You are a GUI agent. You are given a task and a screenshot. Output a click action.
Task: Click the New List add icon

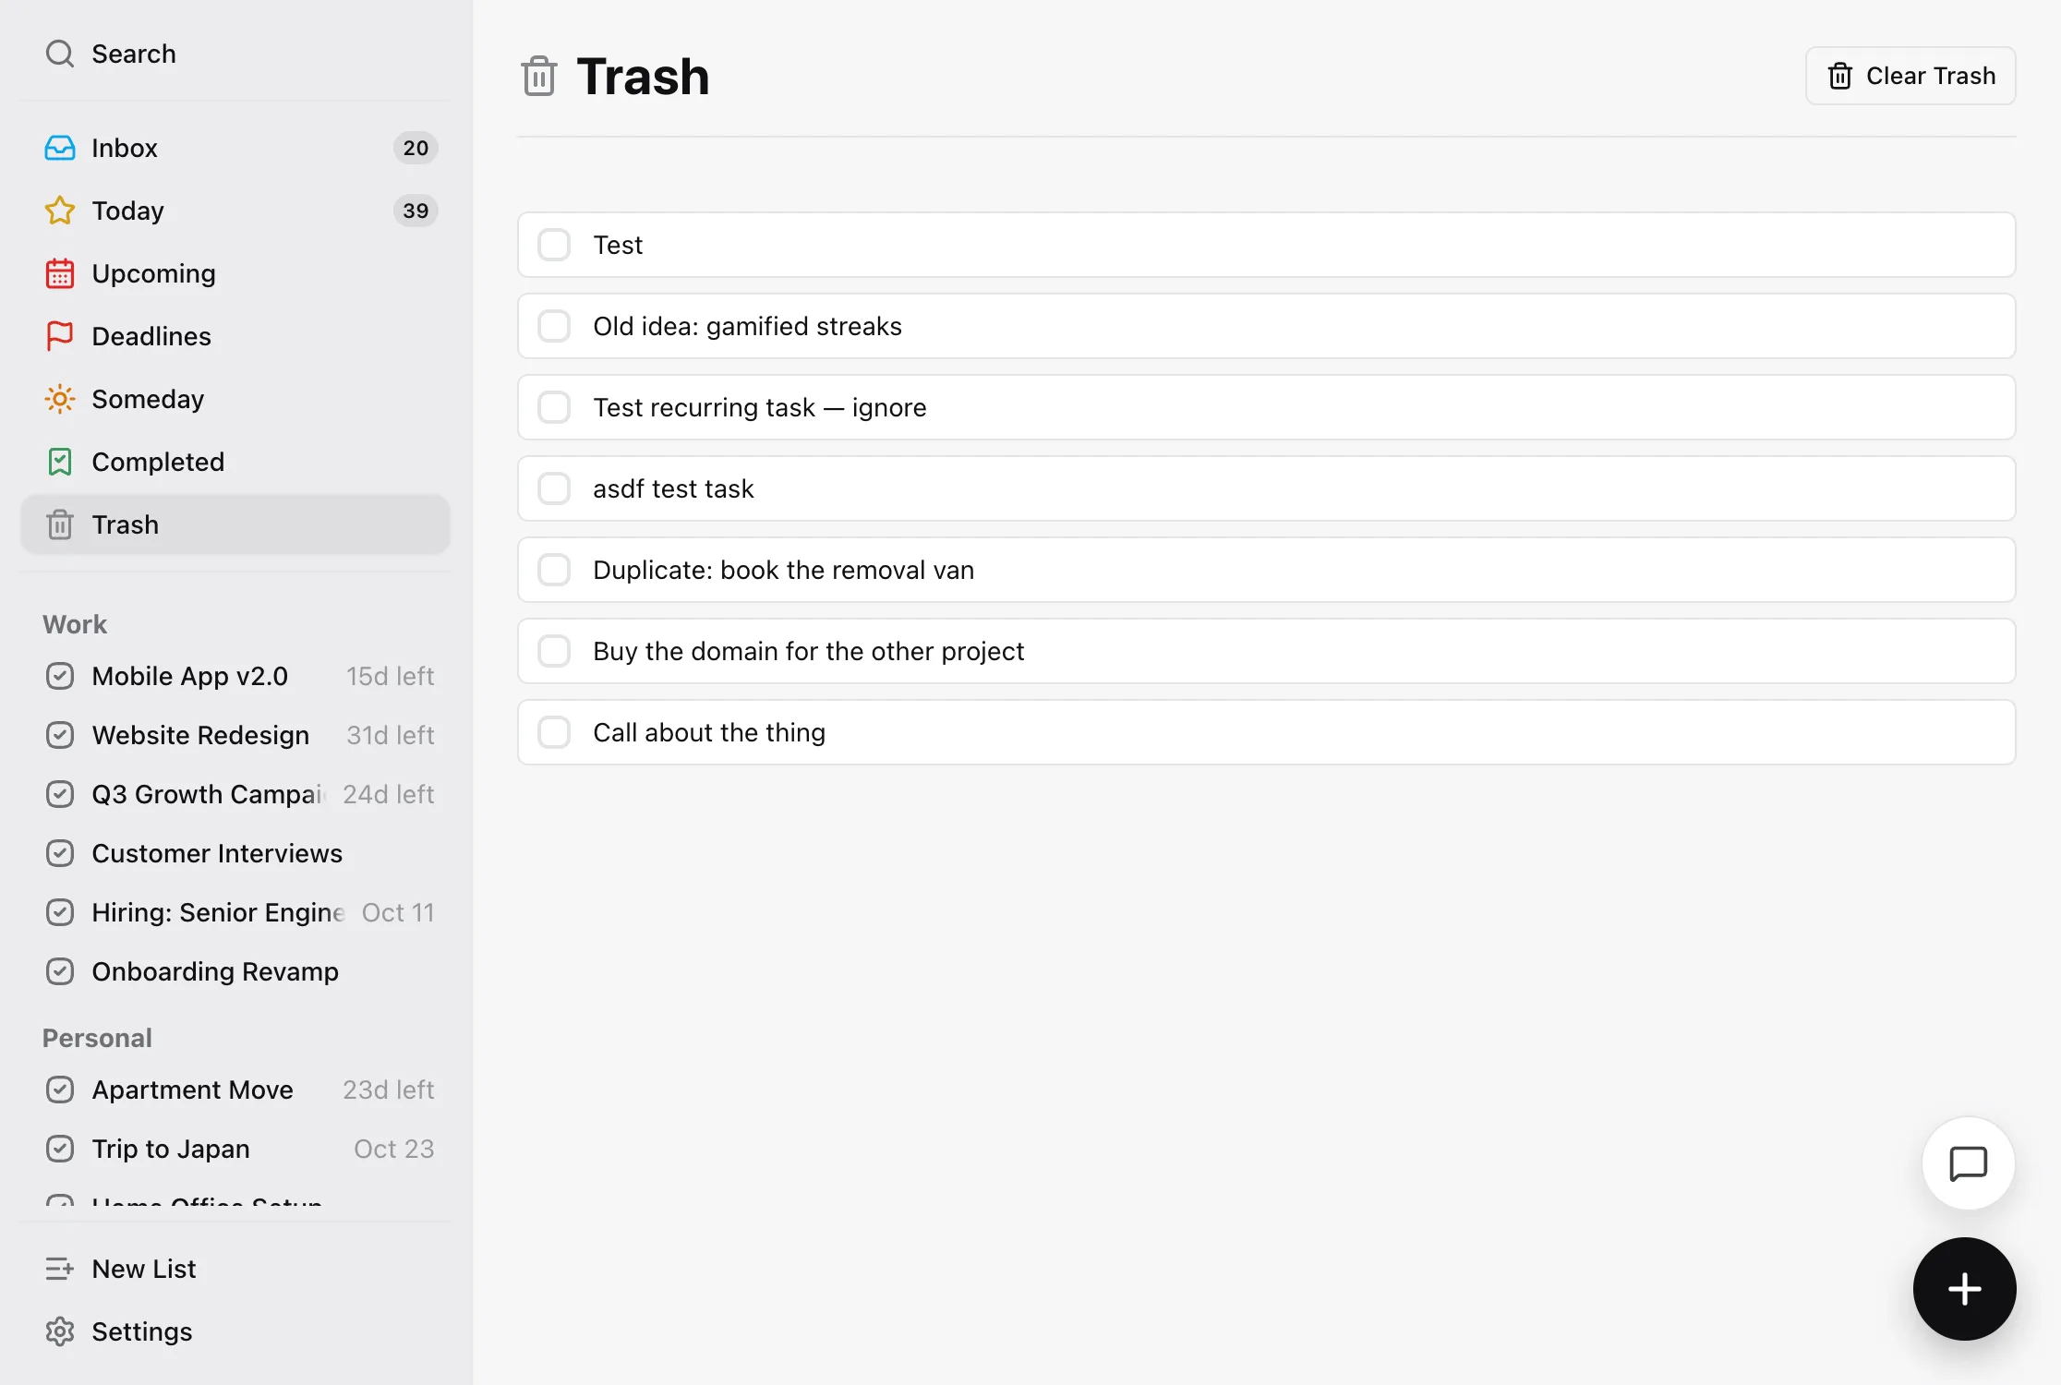(60, 1269)
